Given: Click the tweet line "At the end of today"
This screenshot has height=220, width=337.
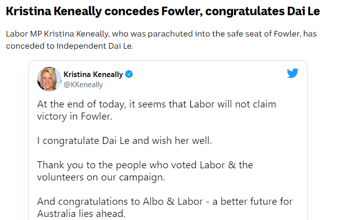Looking at the screenshot, I should [156, 104].
